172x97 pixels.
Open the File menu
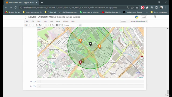click(27, 21)
